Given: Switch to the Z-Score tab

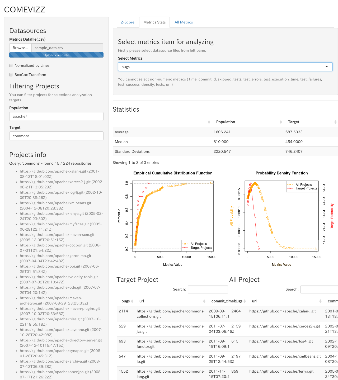Looking at the screenshot, I should [x=128, y=22].
